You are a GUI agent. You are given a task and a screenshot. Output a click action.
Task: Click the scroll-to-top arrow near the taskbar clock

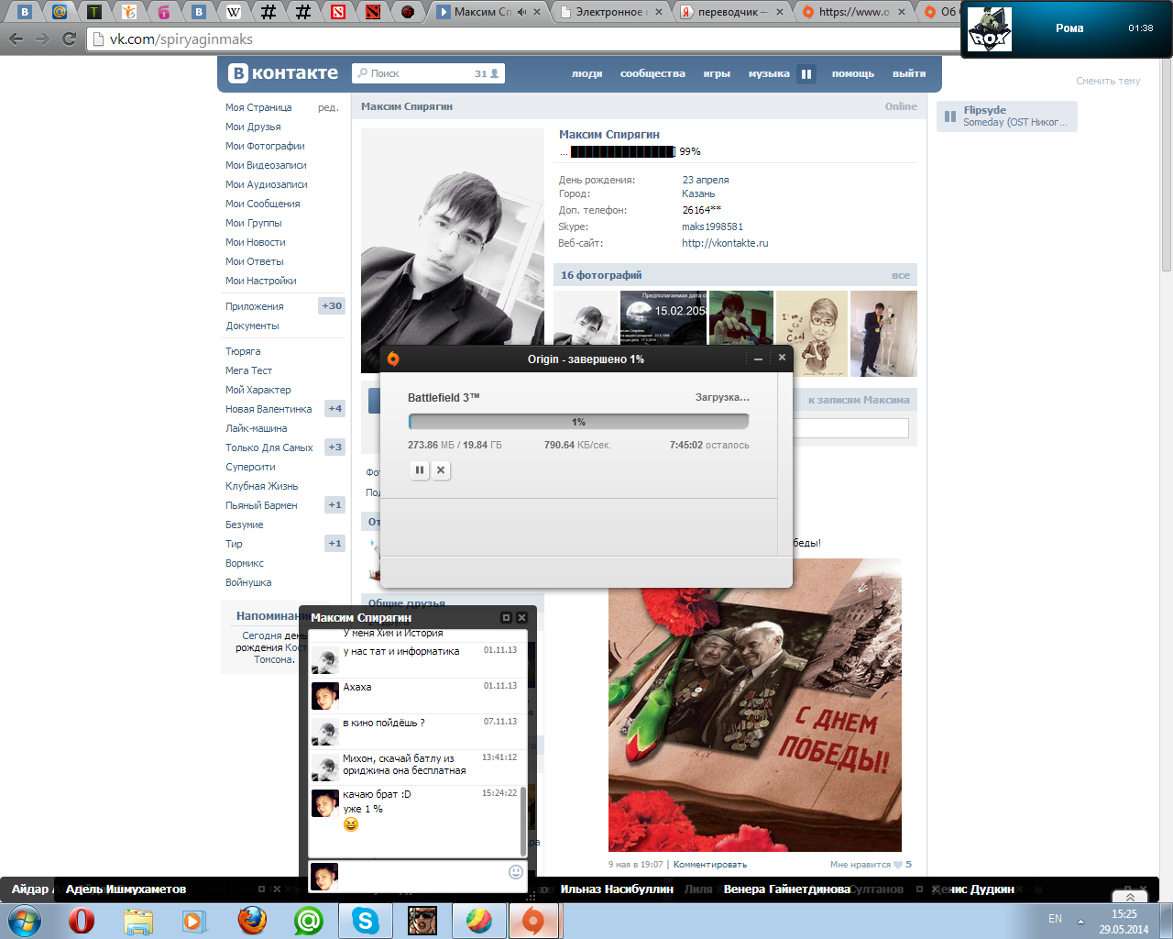[x=1130, y=897]
